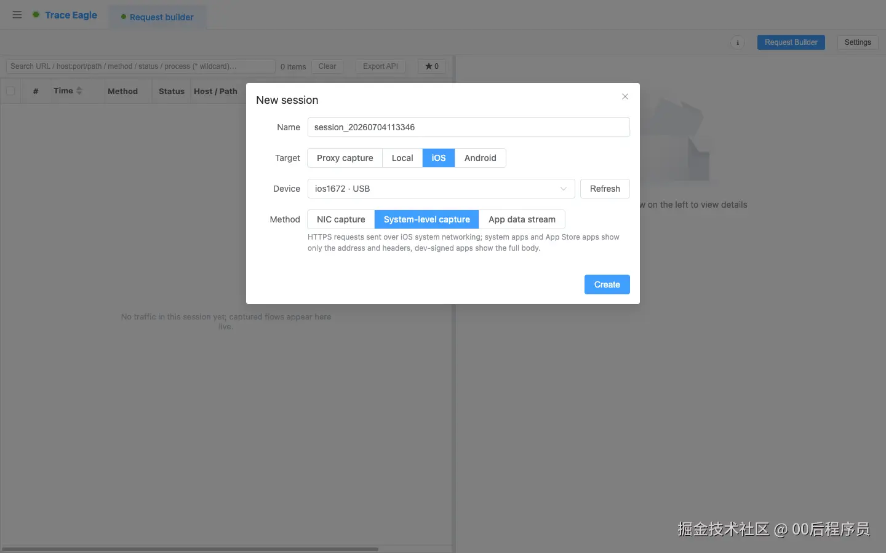The image size is (886, 553).
Task: Choose NIC capture method
Action: pyautogui.click(x=341, y=219)
